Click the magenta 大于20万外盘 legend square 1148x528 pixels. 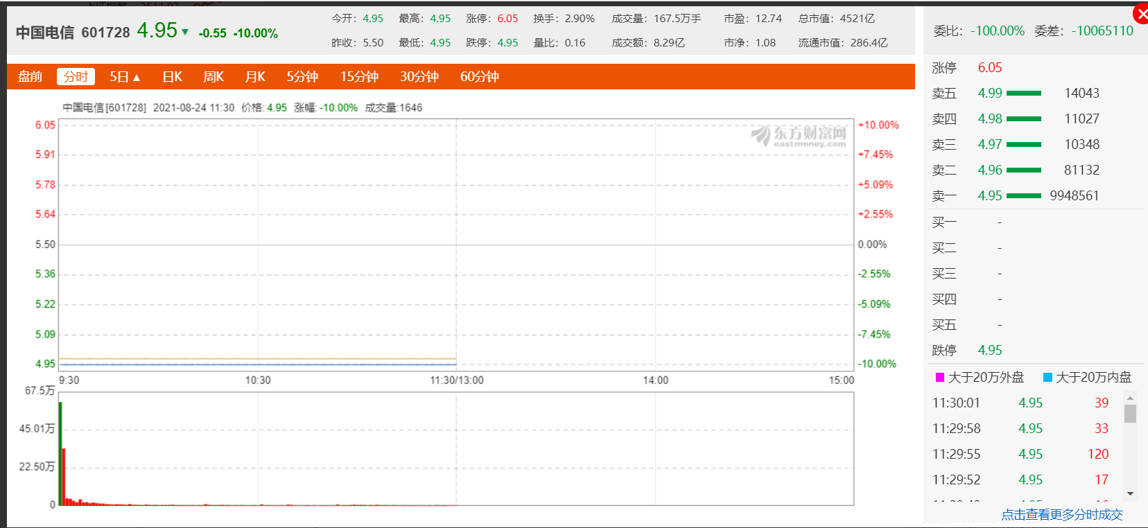[940, 377]
